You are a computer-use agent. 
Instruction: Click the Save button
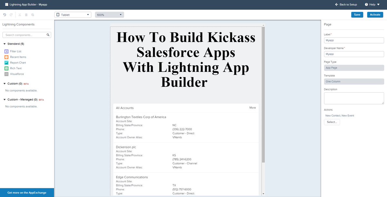pos(357,15)
